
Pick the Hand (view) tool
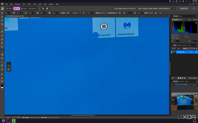click(x=2, y=75)
